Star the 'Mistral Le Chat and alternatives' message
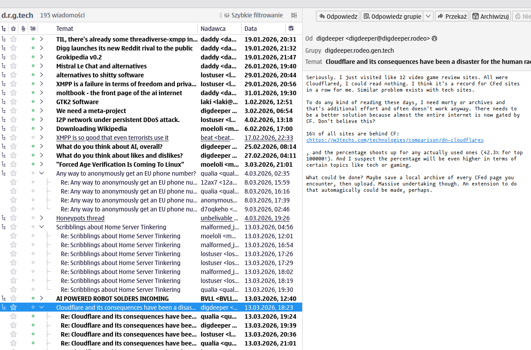The height and width of the screenshot is (350, 531). 13,66
